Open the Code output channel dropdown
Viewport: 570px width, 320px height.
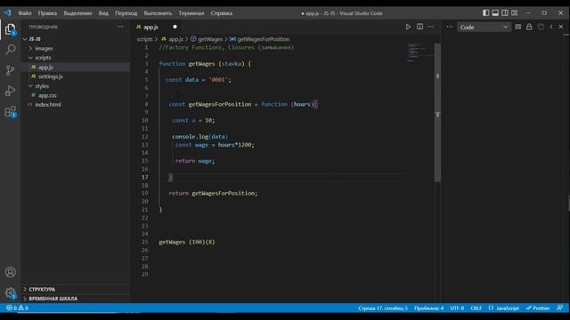(484, 28)
